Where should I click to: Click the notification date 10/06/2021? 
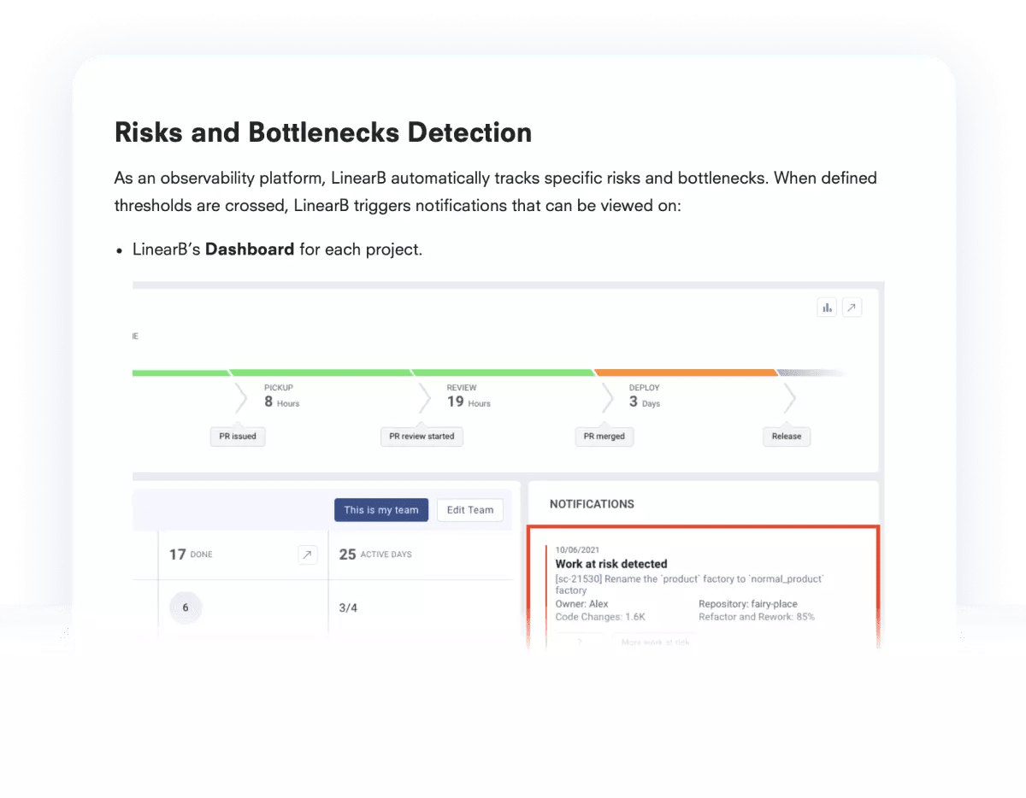click(578, 550)
